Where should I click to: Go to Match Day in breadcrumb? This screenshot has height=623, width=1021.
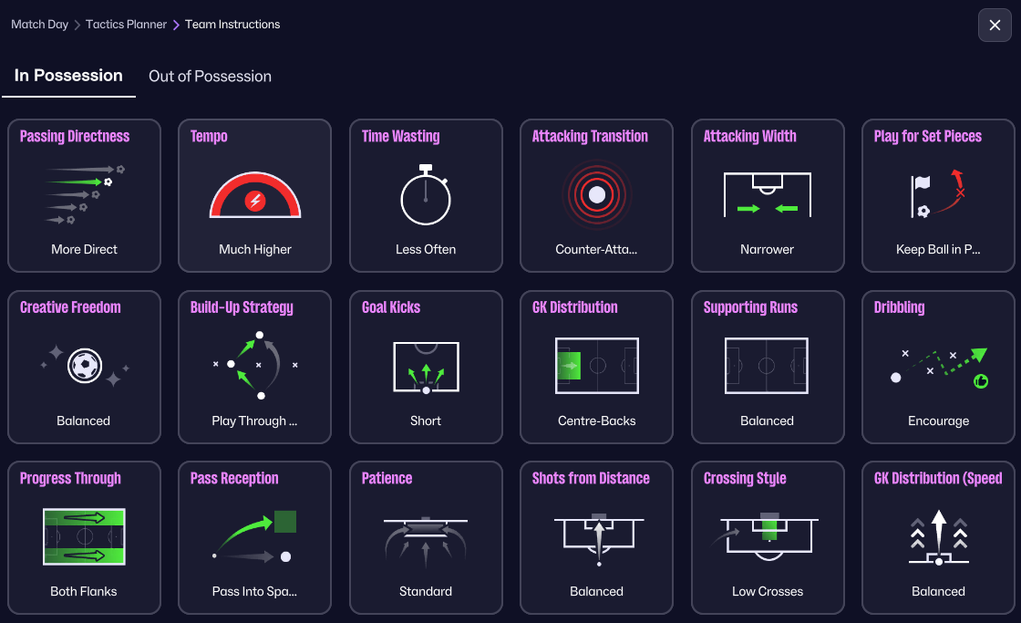pyautogui.click(x=39, y=25)
